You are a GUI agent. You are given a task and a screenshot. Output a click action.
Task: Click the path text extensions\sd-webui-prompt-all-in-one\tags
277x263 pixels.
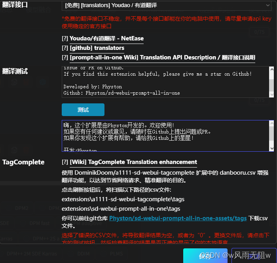pos(121,209)
